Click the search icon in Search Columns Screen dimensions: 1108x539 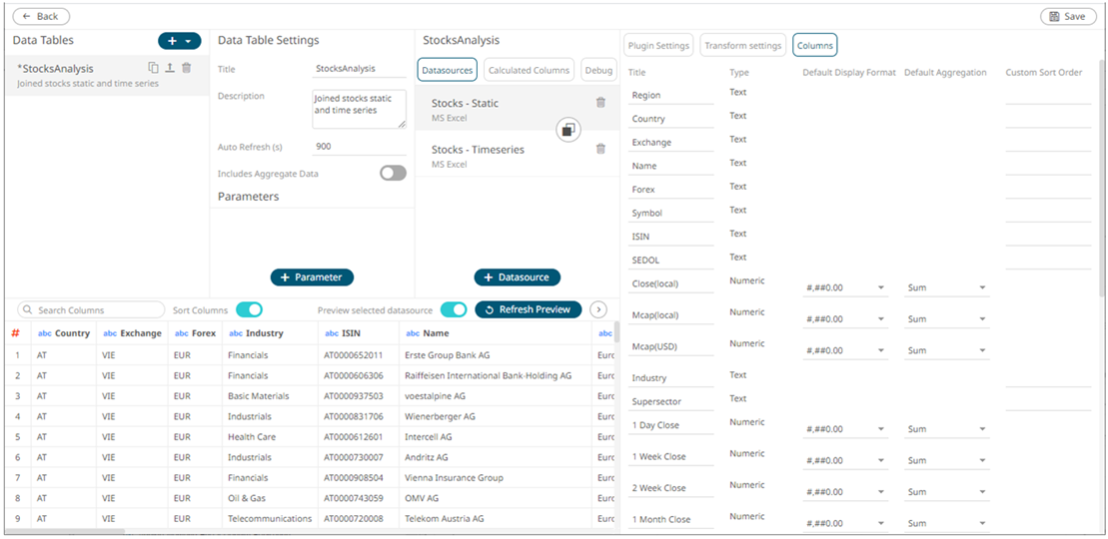[27, 310]
